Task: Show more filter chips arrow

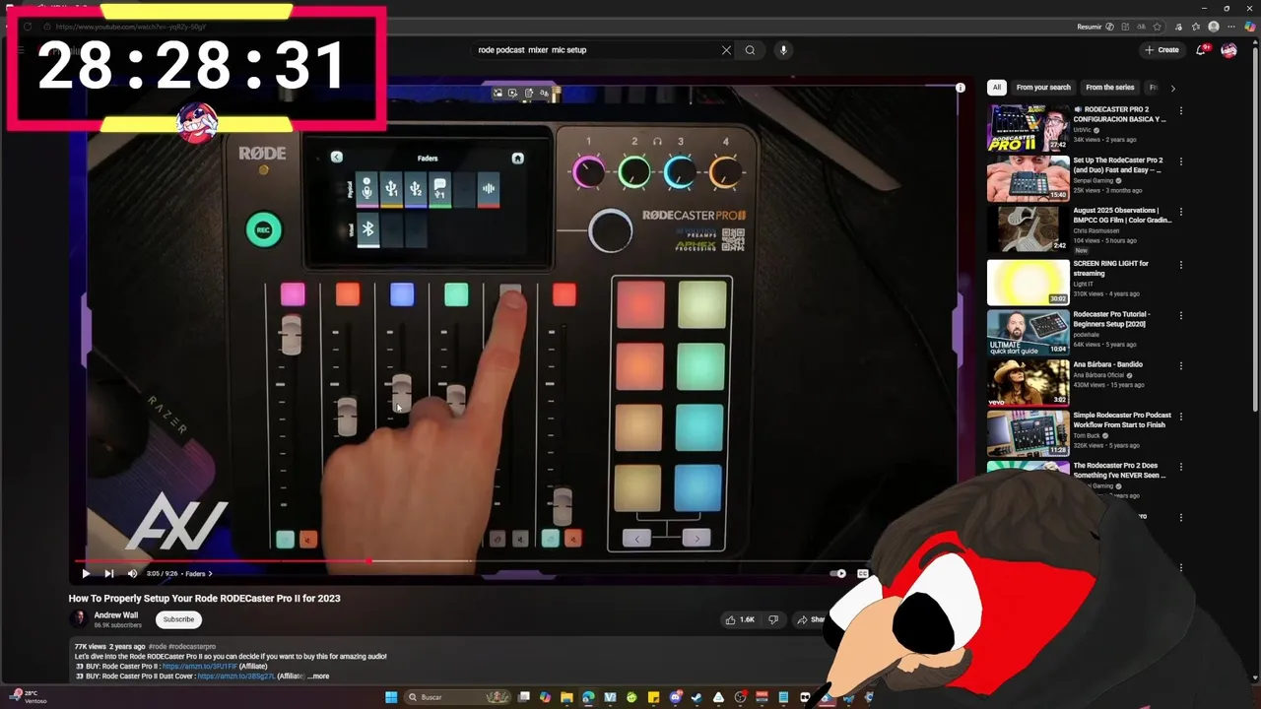Action: pyautogui.click(x=1172, y=88)
